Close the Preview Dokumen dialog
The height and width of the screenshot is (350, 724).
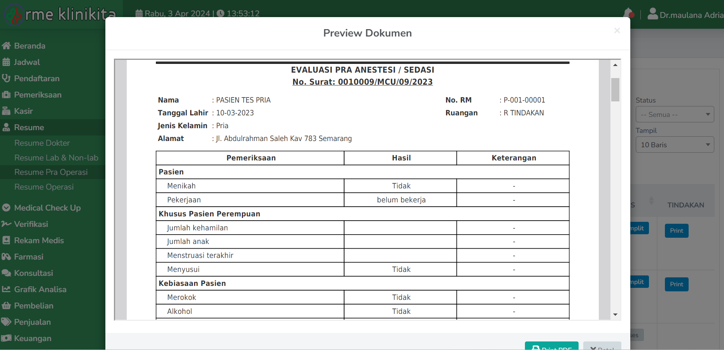click(x=617, y=31)
